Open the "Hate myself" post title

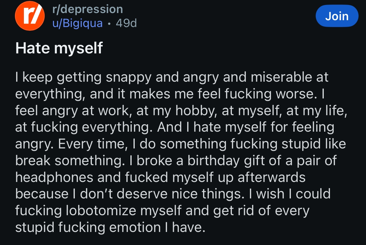[59, 48]
